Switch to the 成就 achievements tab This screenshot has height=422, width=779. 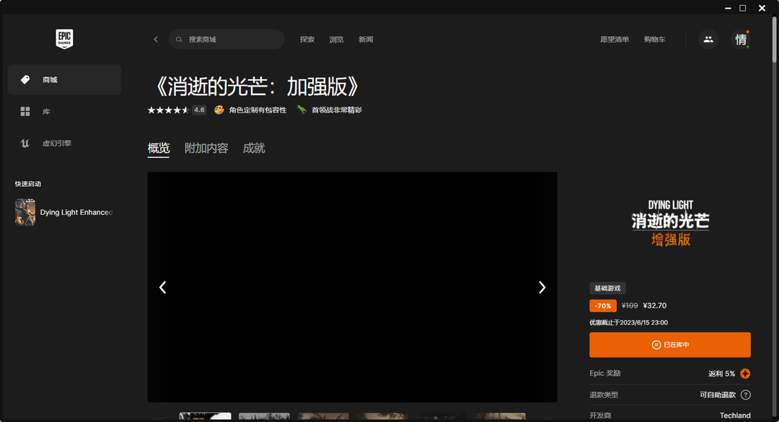point(254,148)
